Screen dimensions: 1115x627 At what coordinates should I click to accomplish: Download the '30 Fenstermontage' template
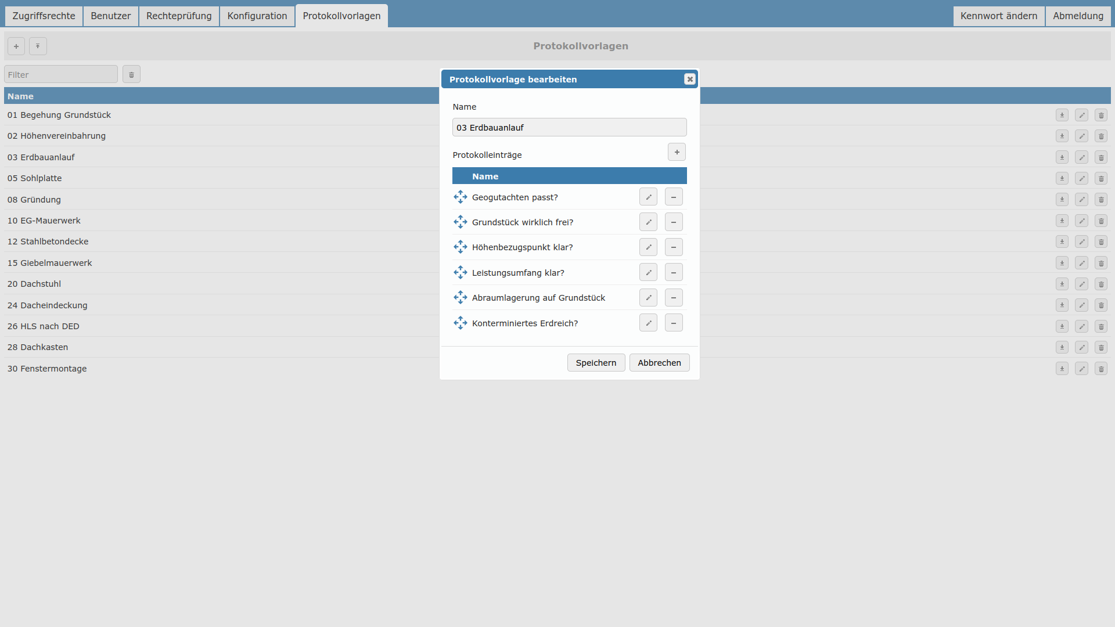click(x=1062, y=369)
